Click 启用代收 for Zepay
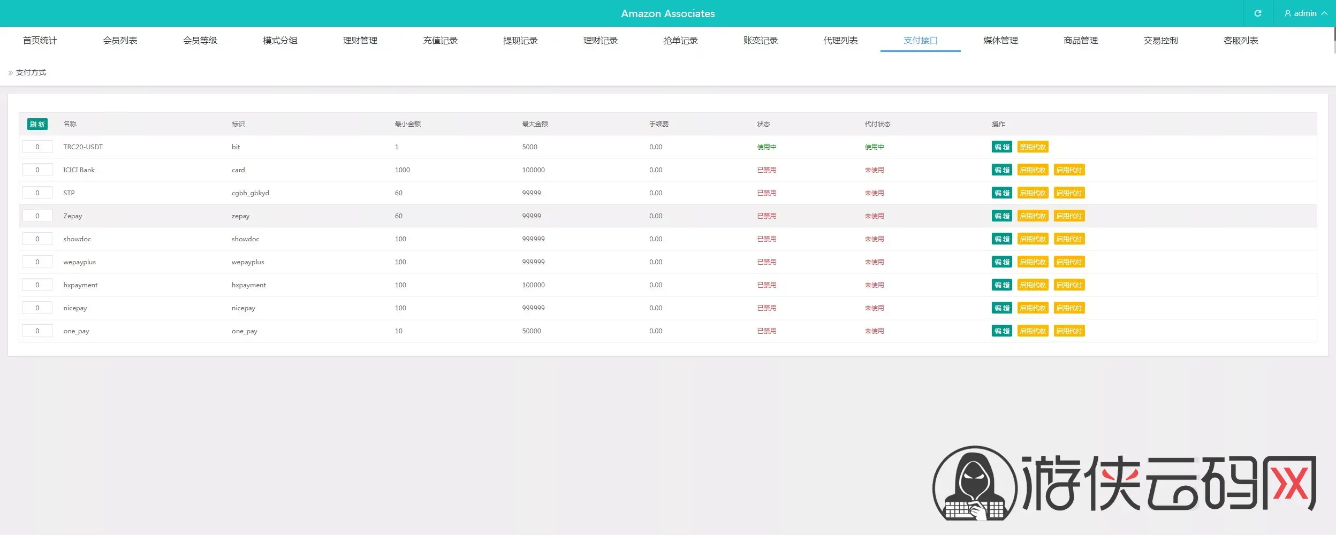Screen dimensions: 1336x535 [x=1033, y=216]
